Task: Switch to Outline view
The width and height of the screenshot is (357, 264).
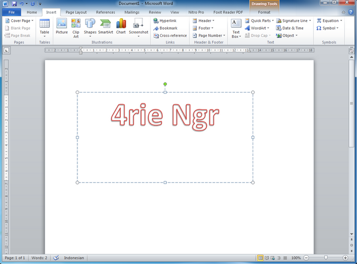Action: tap(279, 258)
